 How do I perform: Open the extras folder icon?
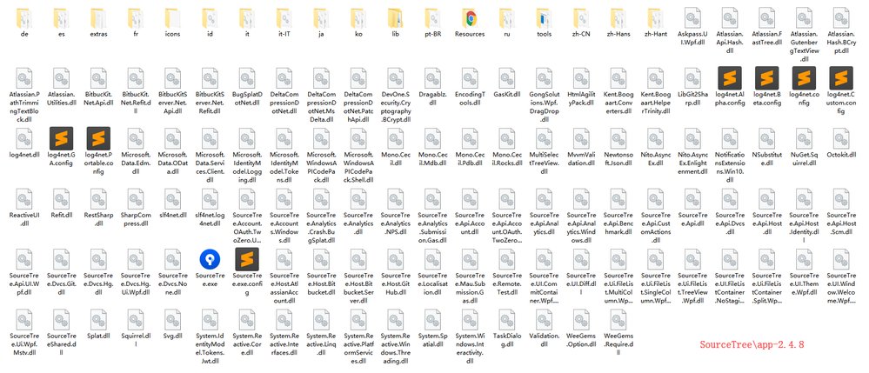click(x=98, y=19)
